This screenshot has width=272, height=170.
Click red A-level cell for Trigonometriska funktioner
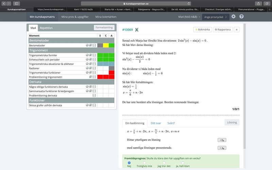pos(111,72)
